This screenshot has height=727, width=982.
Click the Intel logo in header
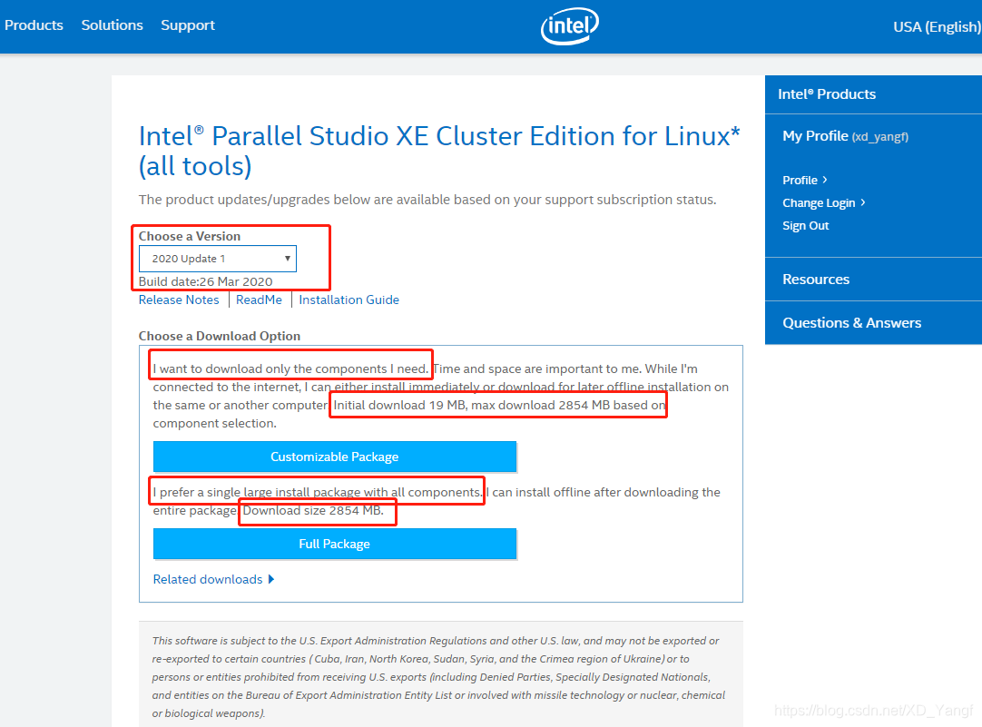tap(569, 26)
